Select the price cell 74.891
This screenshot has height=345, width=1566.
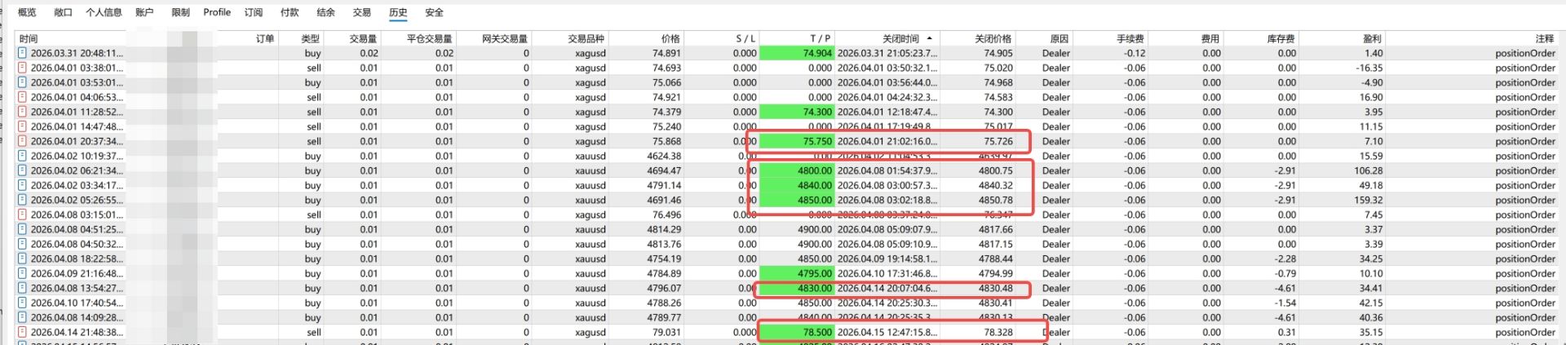[x=666, y=53]
